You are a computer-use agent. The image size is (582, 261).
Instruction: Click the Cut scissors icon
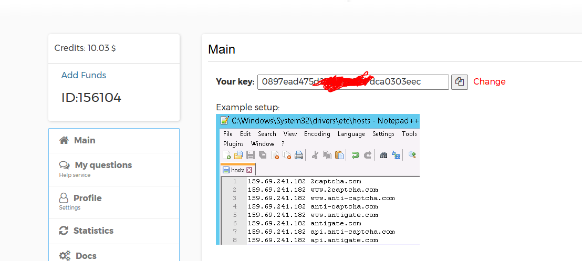click(x=315, y=155)
